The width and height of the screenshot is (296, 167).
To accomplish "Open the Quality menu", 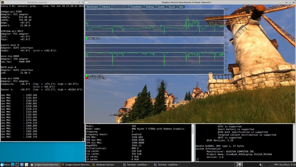I will [161, 7].
